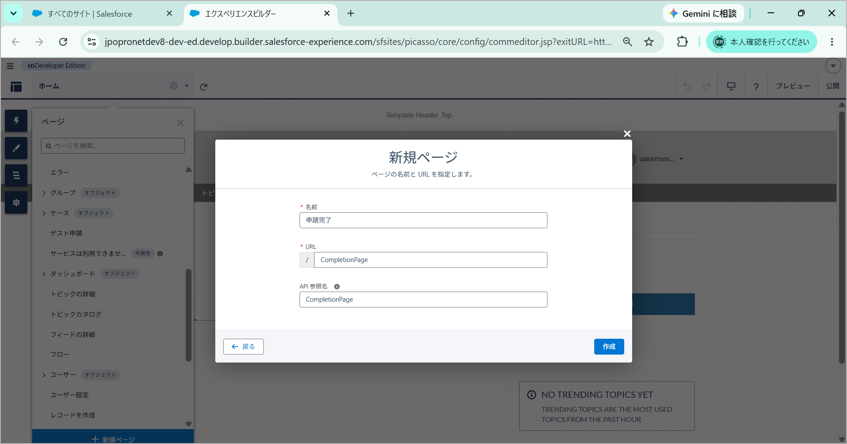Select the トピックカタログ page entry
This screenshot has height=444, width=847.
pos(76,314)
